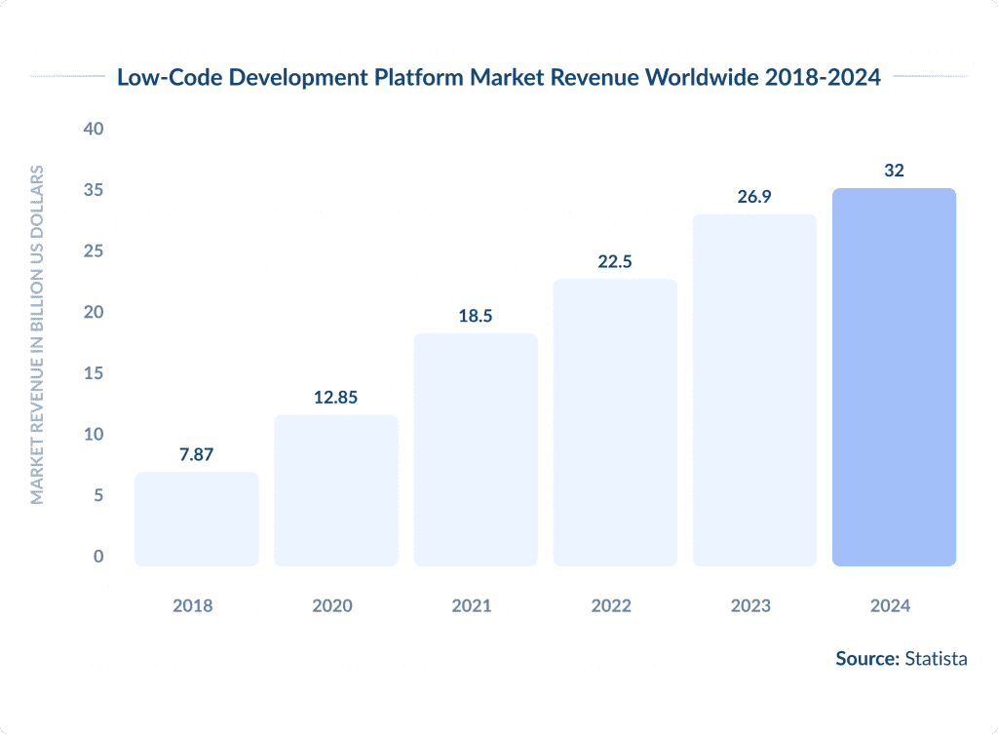Screen dimensions: 998x734
Task: Click the vertical axis title text
Action: click(38, 331)
